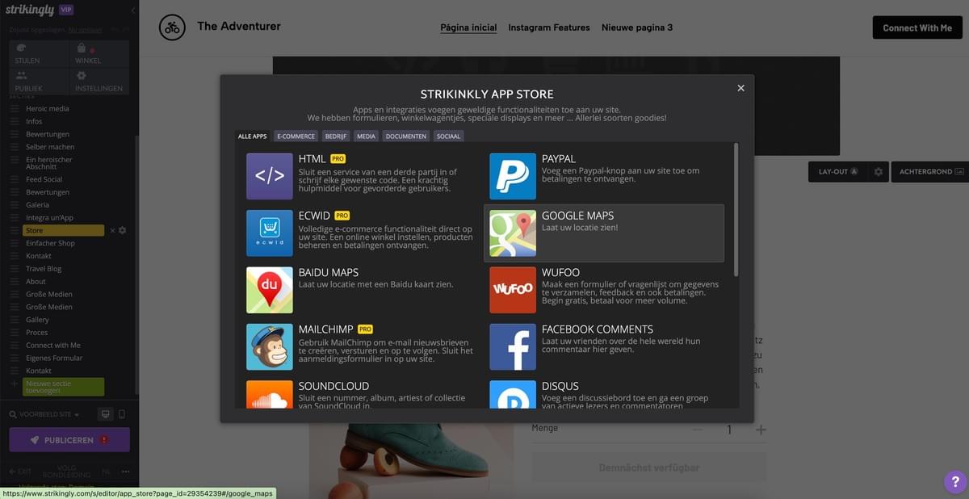Select About section in sidebar
This screenshot has width=969, height=499.
36,282
